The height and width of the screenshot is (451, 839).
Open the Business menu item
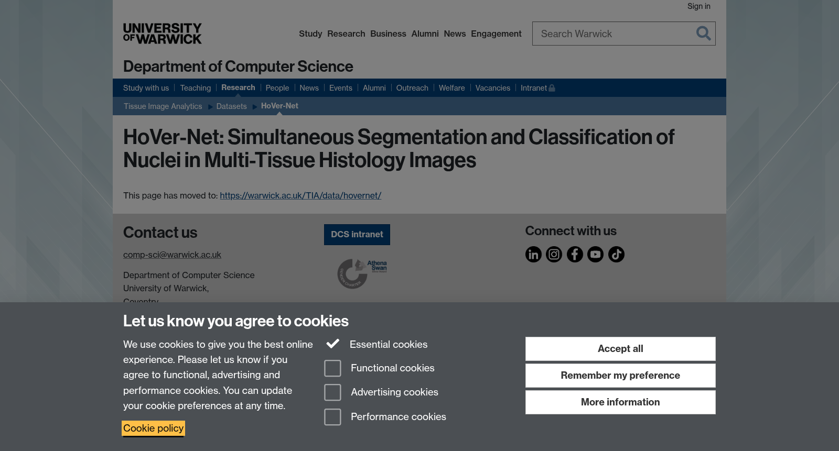click(x=388, y=34)
